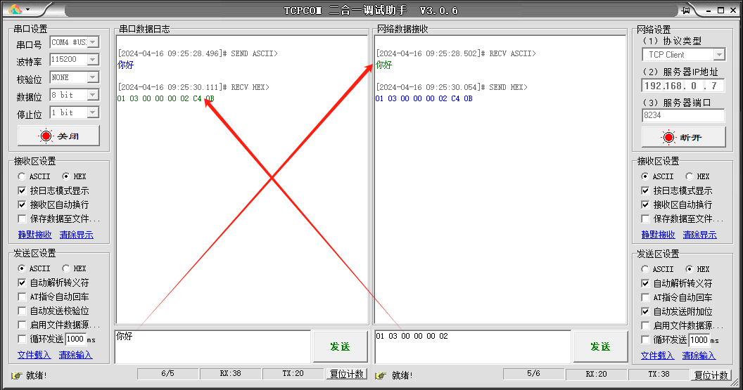Edit the server IP address field
This screenshot has width=743, height=390.
(682, 86)
